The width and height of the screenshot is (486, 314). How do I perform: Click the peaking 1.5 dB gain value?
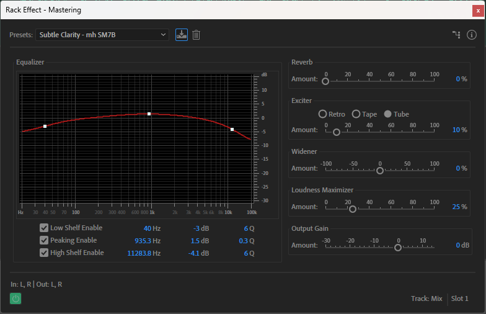(x=201, y=241)
